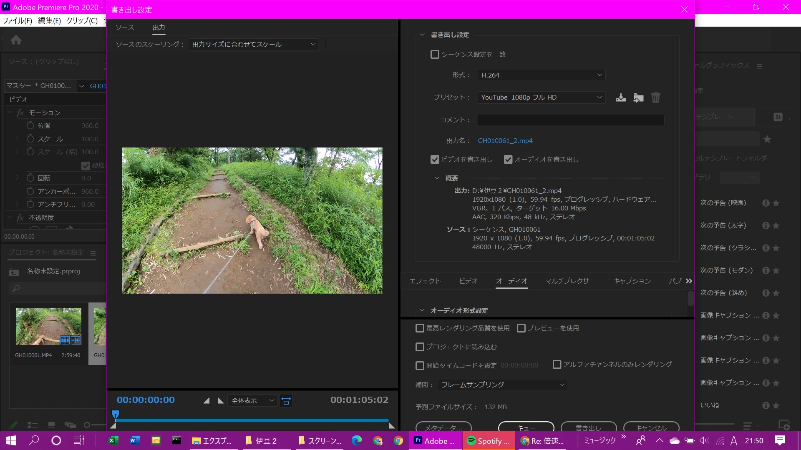Click the キュー button
801x450 pixels.
[526, 427]
